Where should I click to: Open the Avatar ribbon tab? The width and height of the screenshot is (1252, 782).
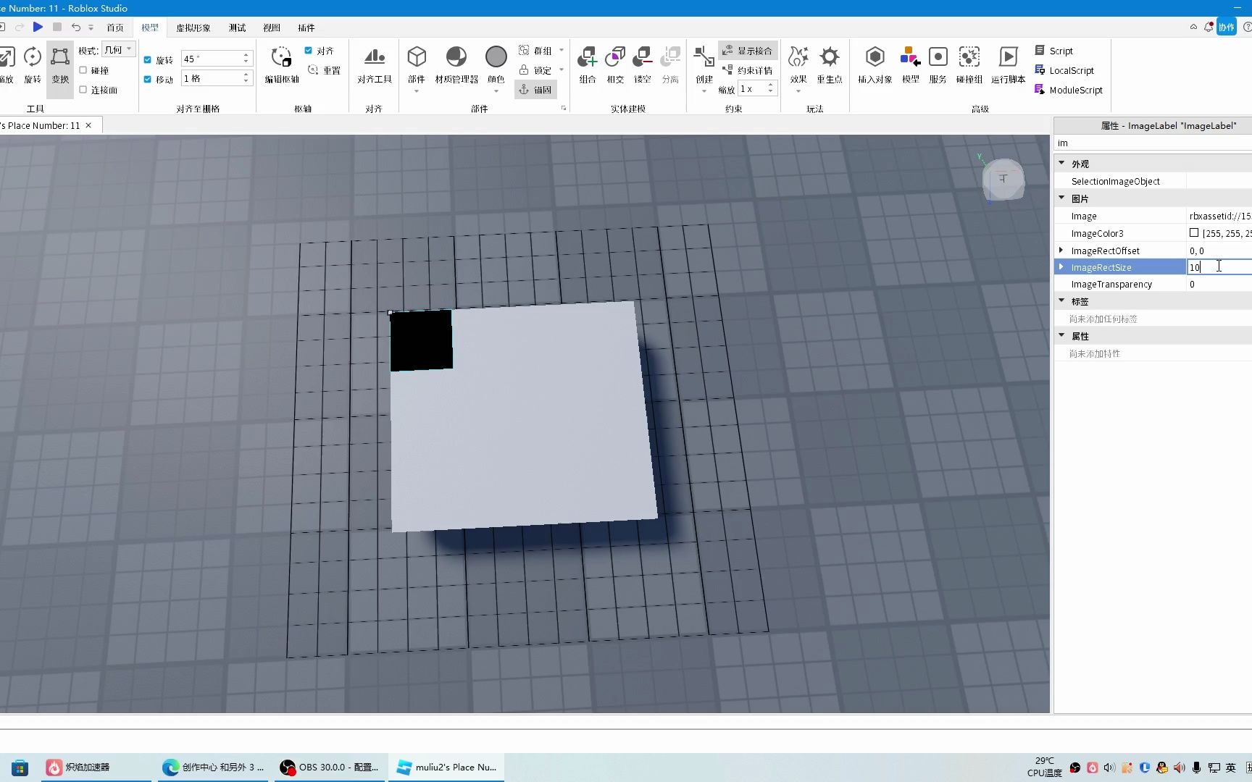(193, 28)
